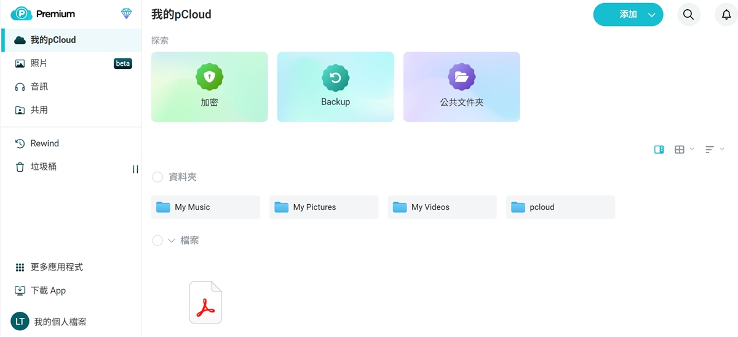738x337 pixels.
Task: Collapse sidebar using the double-bar handle
Action: coord(135,169)
